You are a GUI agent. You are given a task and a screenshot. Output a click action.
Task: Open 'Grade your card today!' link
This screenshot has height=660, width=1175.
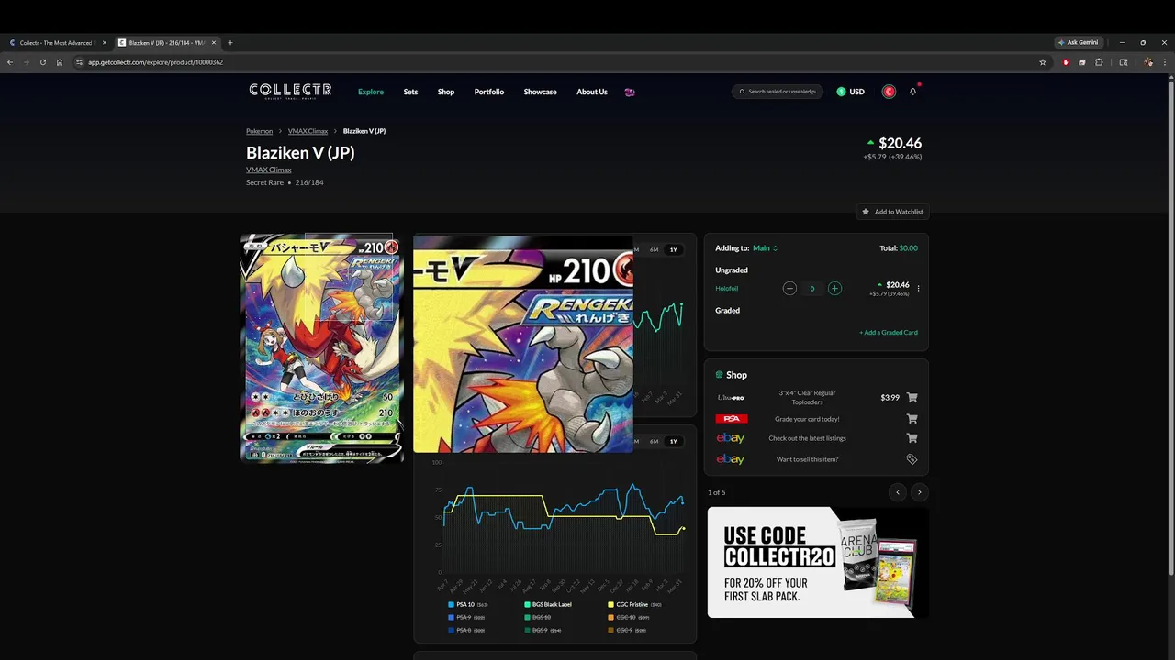[x=807, y=419]
